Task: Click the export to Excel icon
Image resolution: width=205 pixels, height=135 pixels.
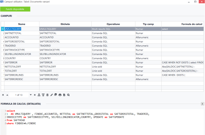Action: [64, 95]
